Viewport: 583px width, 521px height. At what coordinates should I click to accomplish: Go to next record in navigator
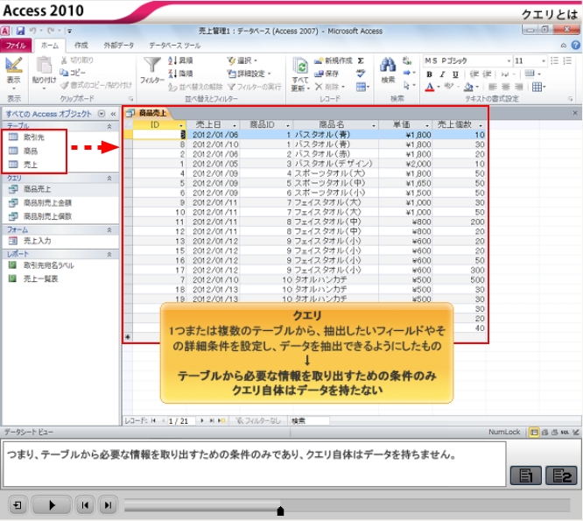coord(202,420)
